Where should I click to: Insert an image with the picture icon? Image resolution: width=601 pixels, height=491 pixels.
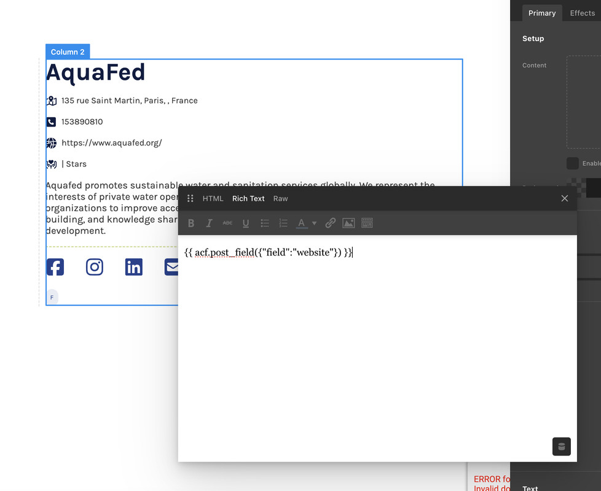(x=348, y=223)
